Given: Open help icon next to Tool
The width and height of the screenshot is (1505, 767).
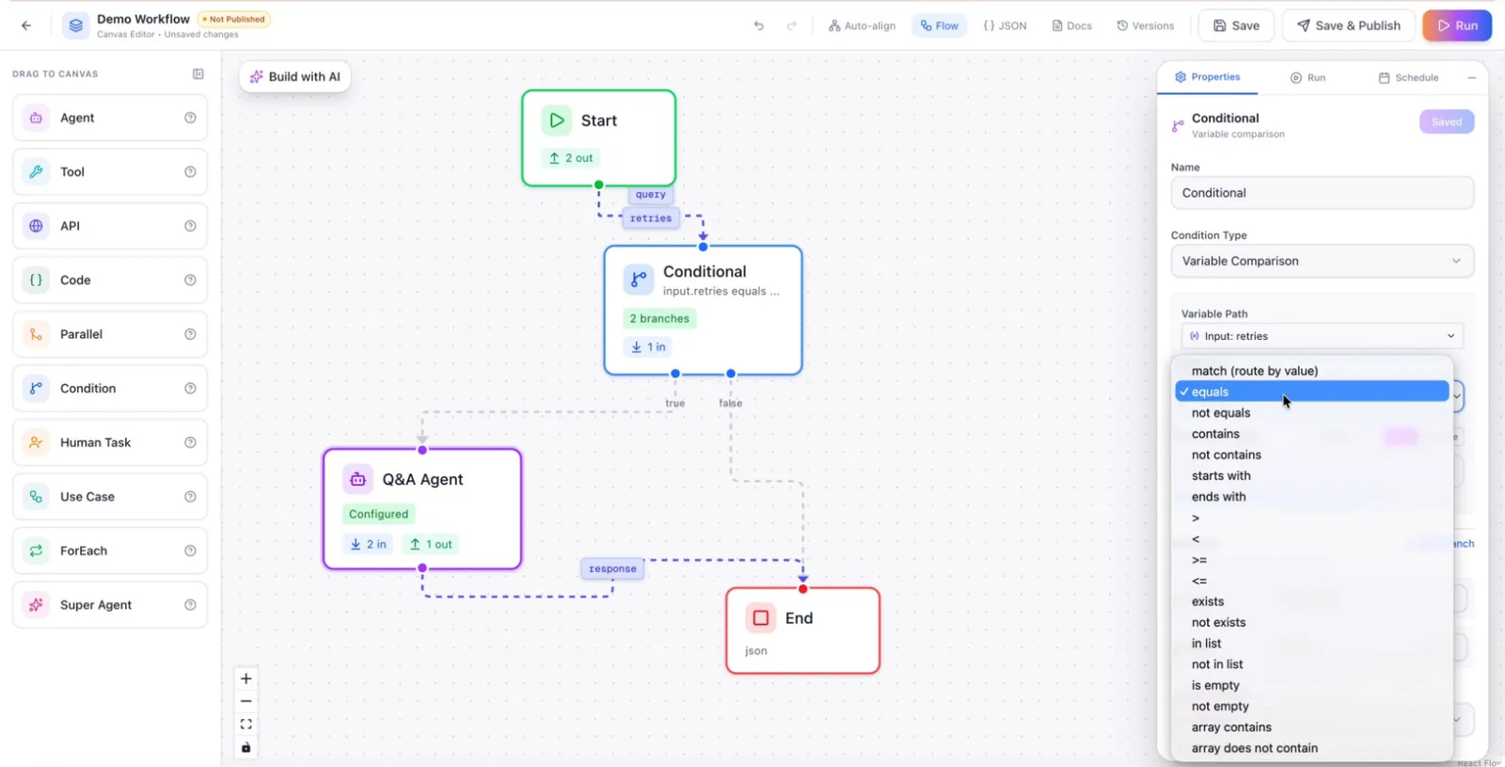Looking at the screenshot, I should click(190, 172).
